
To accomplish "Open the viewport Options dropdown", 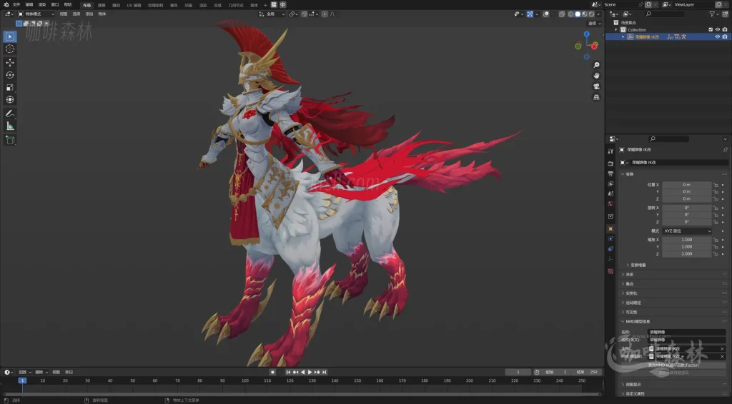I will [594, 24].
